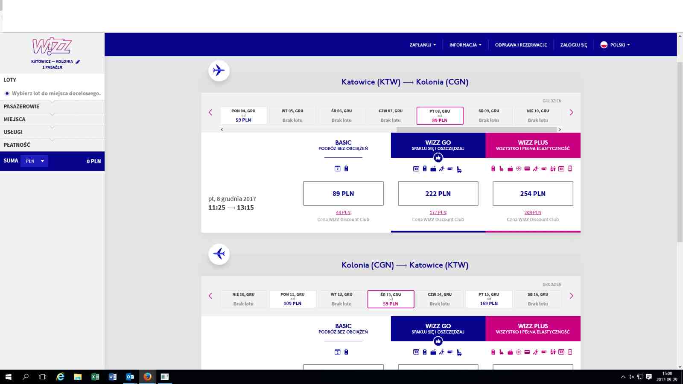
Task: Click ZALOGUJ SIĘ in the top navigation
Action: [x=573, y=45]
